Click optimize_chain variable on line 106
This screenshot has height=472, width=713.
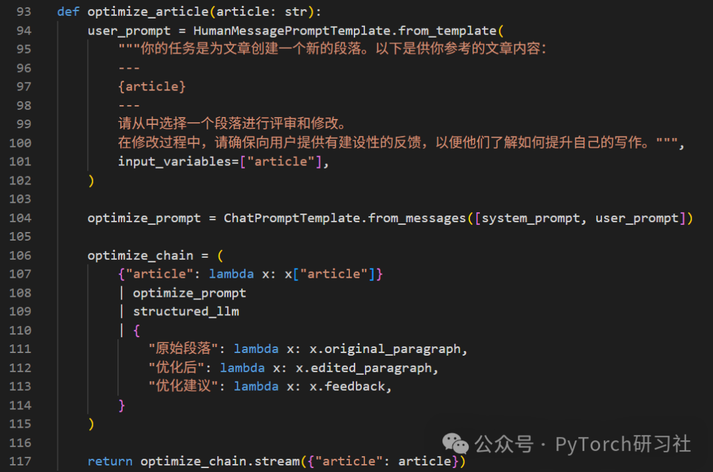pyautogui.click(x=141, y=256)
